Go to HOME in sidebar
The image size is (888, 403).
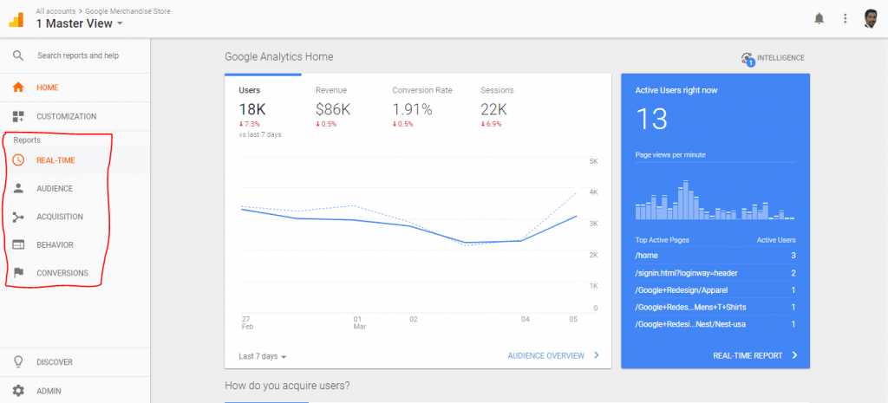click(x=48, y=88)
